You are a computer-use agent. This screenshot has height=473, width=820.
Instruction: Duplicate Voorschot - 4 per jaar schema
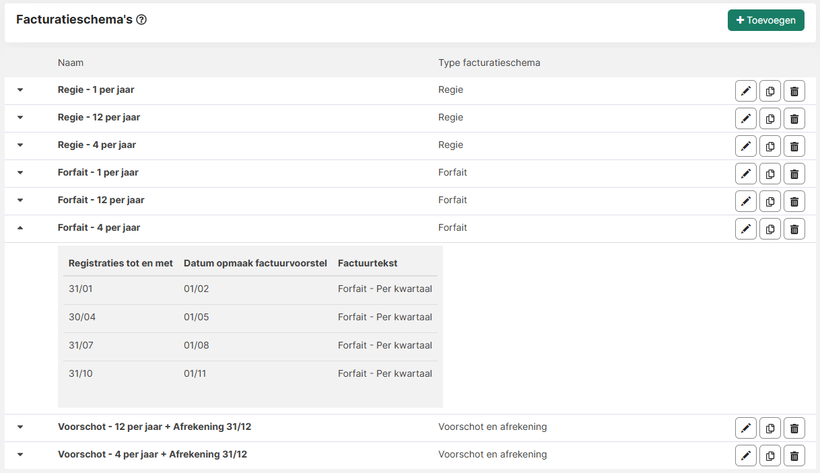[770, 456]
